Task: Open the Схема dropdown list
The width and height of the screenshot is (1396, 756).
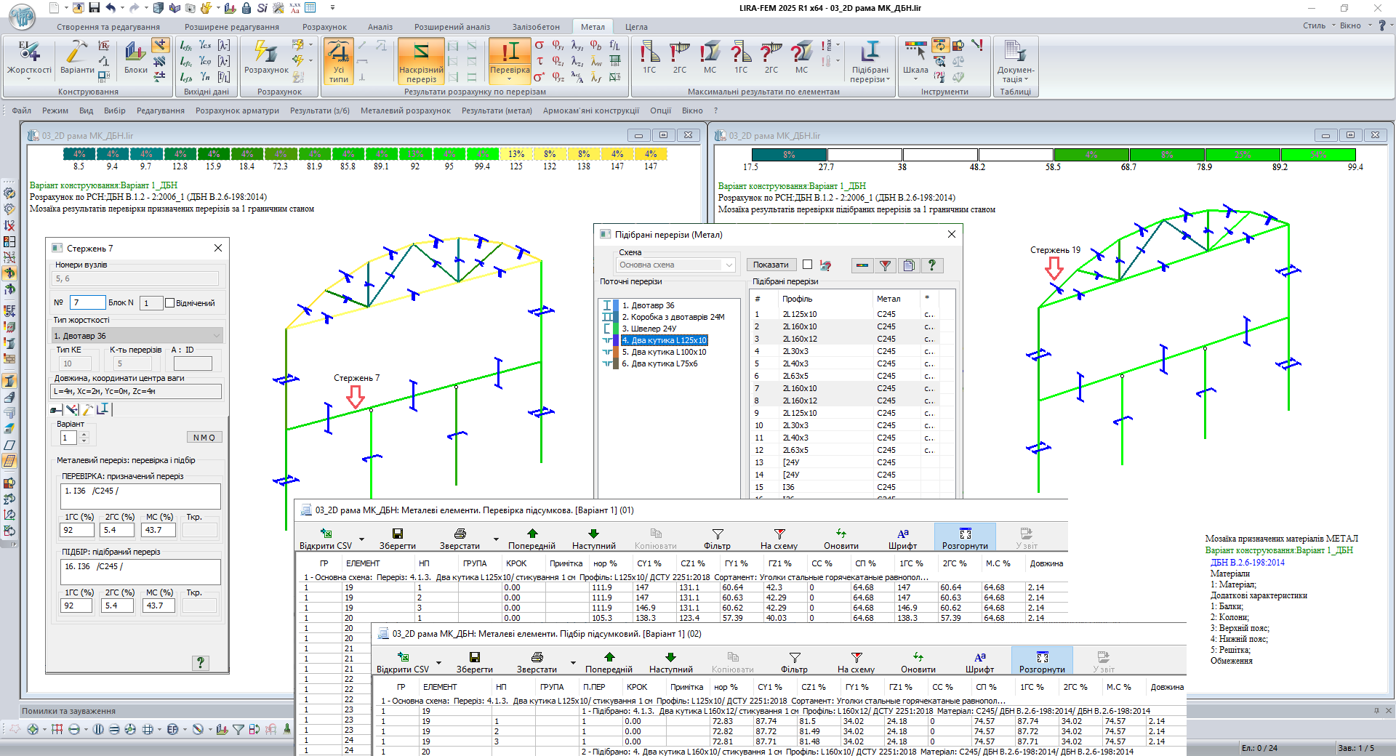Action: point(729,265)
